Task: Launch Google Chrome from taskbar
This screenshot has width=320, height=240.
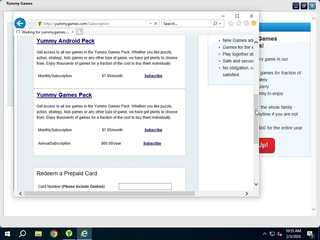Action: tap(54, 234)
